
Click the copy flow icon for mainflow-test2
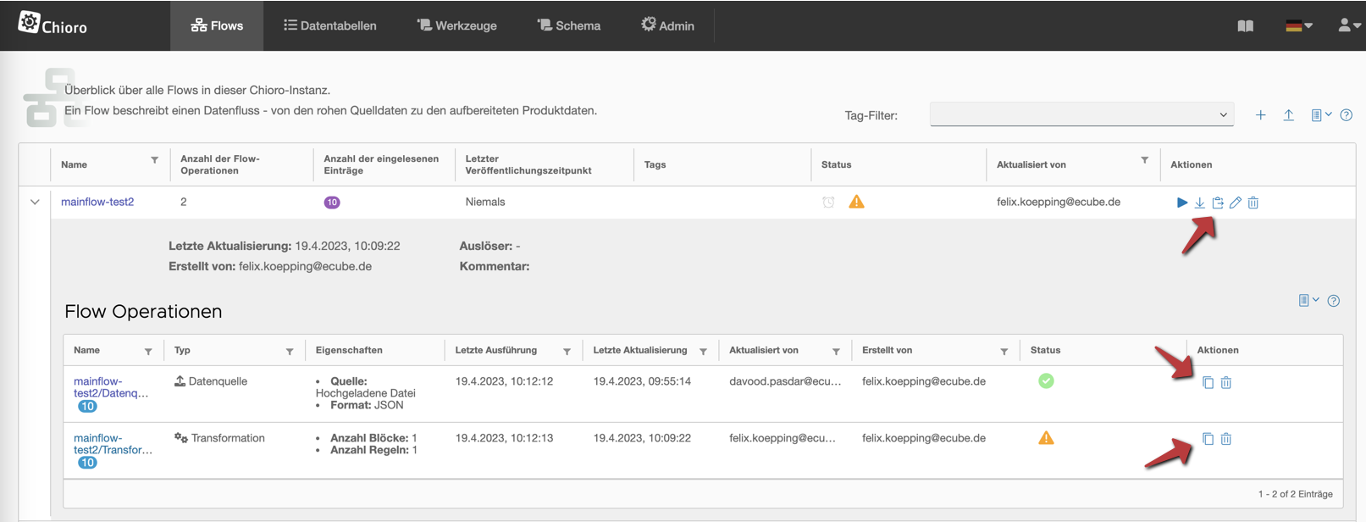click(x=1217, y=203)
